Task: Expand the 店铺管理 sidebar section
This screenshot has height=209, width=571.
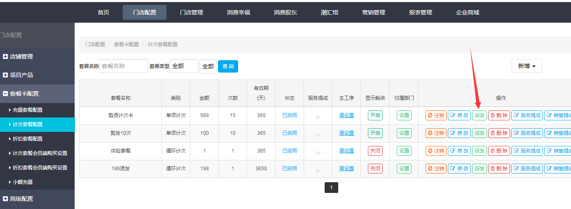Action: (37, 56)
